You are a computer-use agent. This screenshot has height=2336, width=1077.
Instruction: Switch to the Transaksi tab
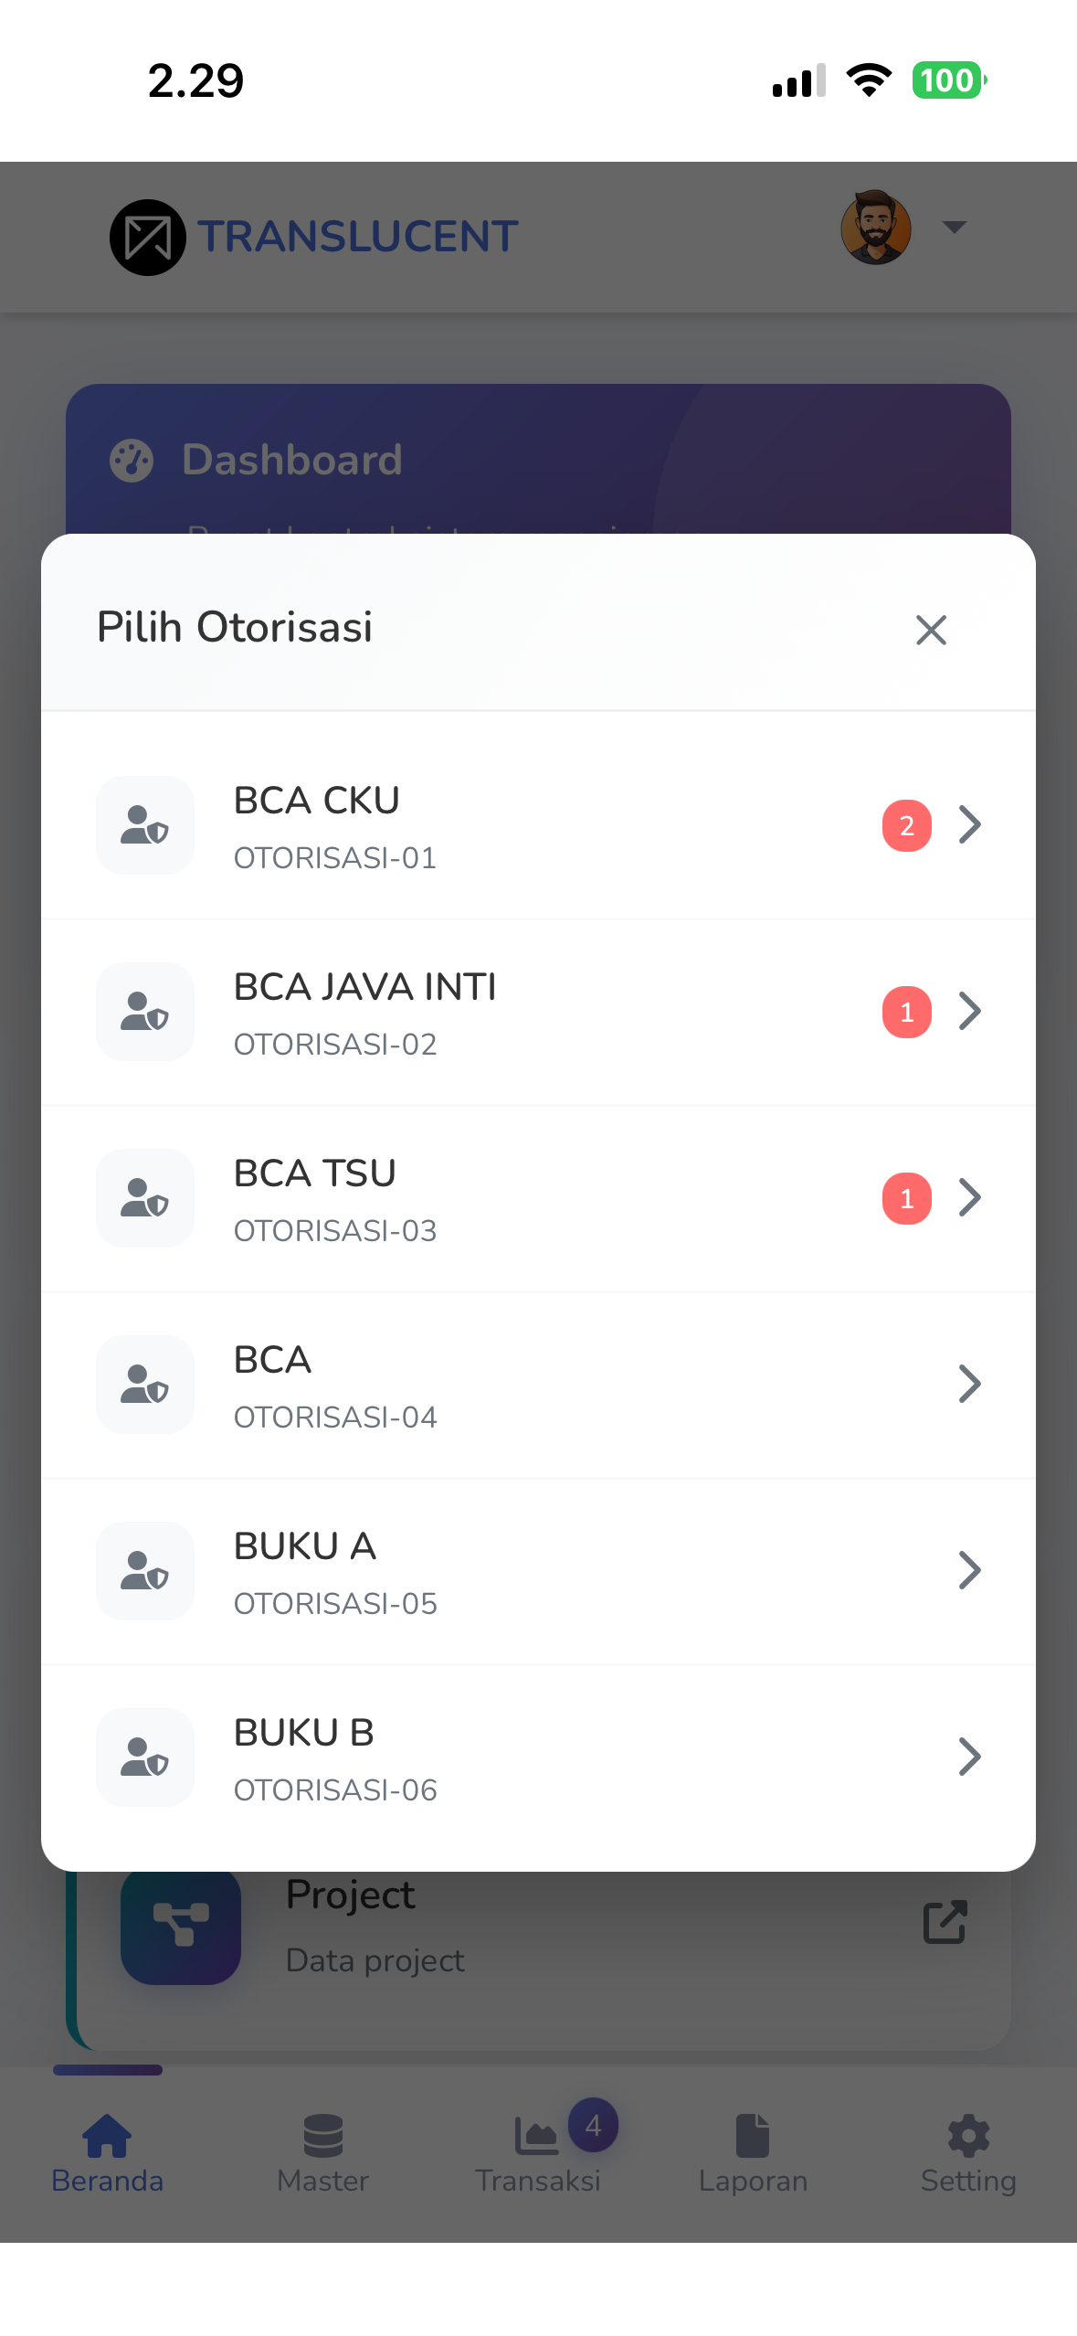tap(538, 2154)
